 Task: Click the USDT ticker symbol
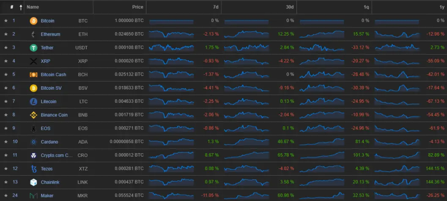[82, 48]
